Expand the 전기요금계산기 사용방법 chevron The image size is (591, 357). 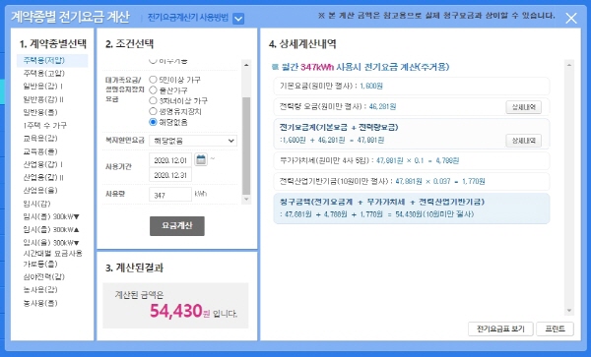(x=238, y=19)
